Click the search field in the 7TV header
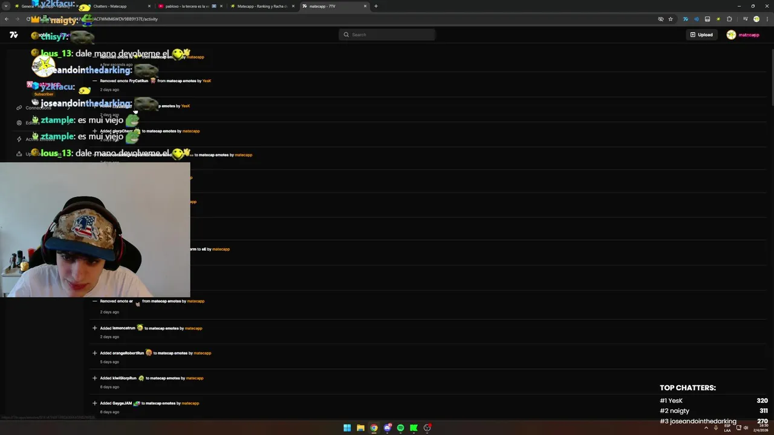This screenshot has height=435, width=774. click(387, 34)
